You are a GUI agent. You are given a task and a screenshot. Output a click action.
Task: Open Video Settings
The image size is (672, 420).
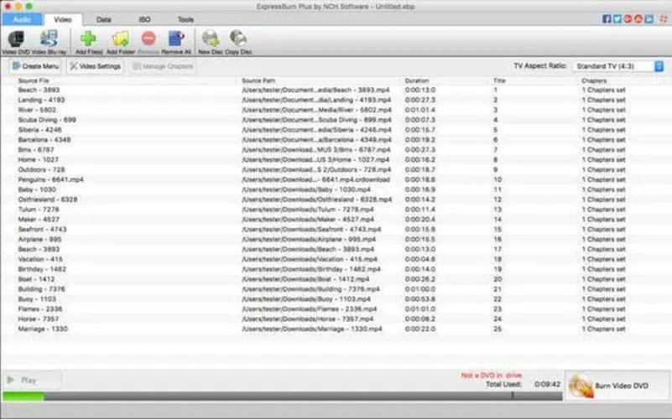coord(95,65)
